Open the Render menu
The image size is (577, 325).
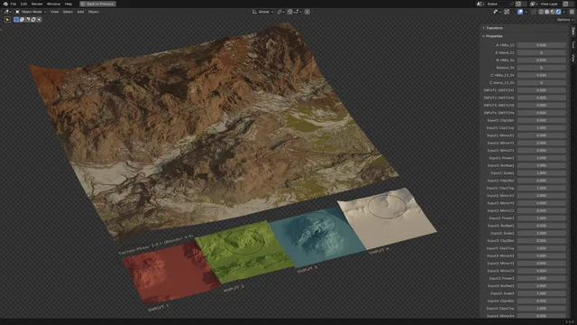(x=37, y=4)
